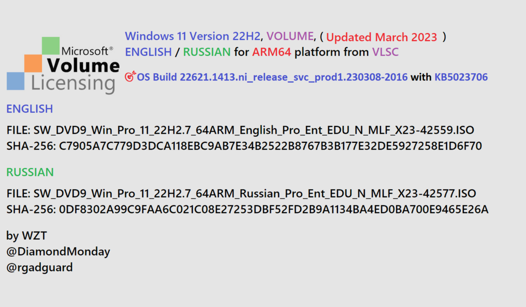Click the blue 'ENGLISH' section heading
The image size is (526, 307).
[x=29, y=109]
